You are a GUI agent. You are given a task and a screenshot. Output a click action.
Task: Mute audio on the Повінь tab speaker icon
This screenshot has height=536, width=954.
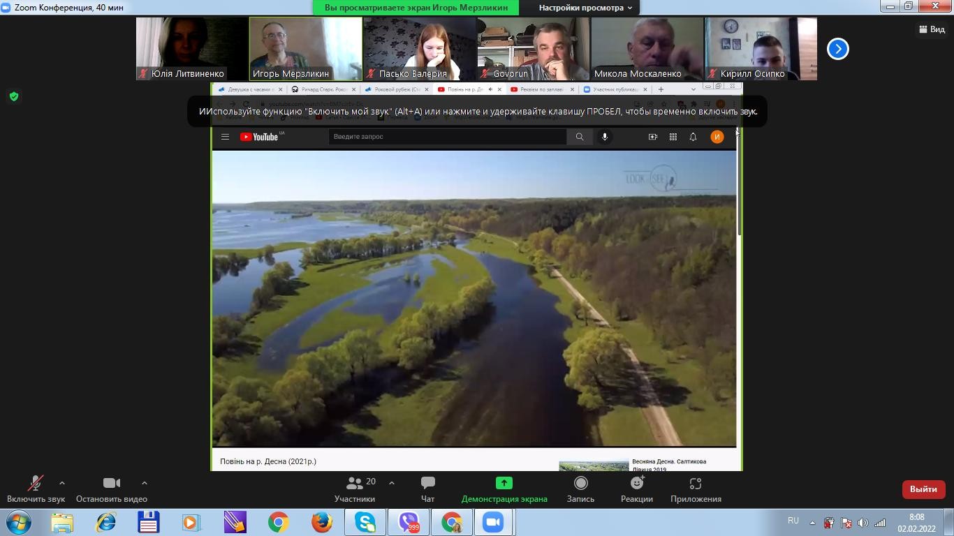[490, 89]
